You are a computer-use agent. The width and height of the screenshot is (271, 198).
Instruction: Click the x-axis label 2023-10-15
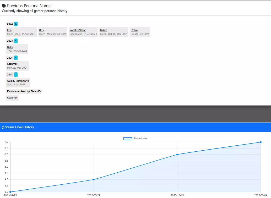click(177, 195)
